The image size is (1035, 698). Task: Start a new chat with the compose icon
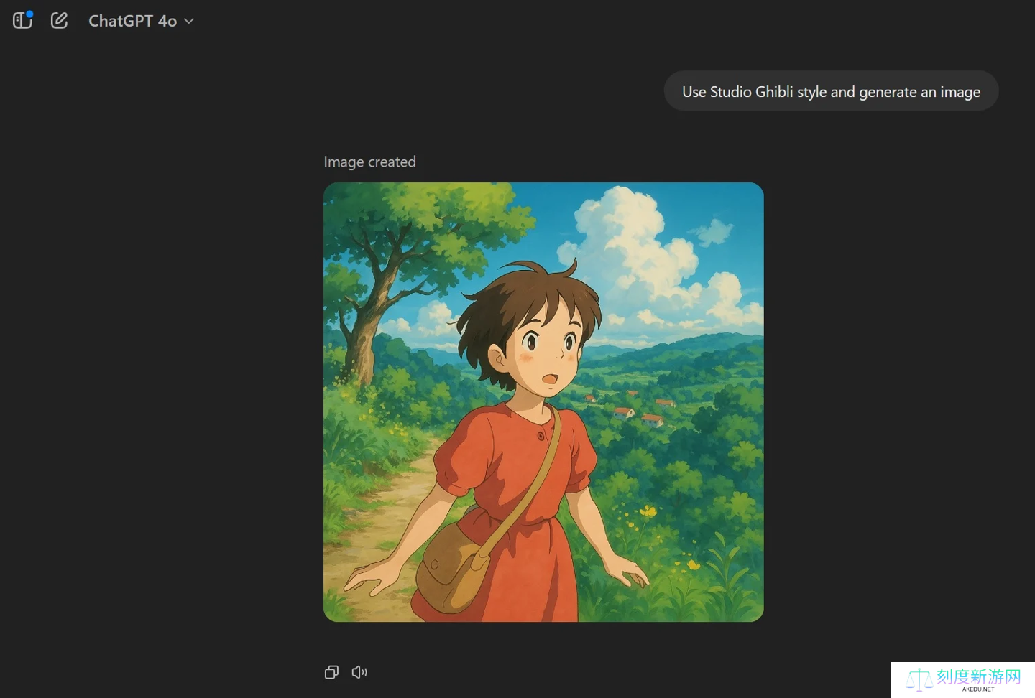59,20
